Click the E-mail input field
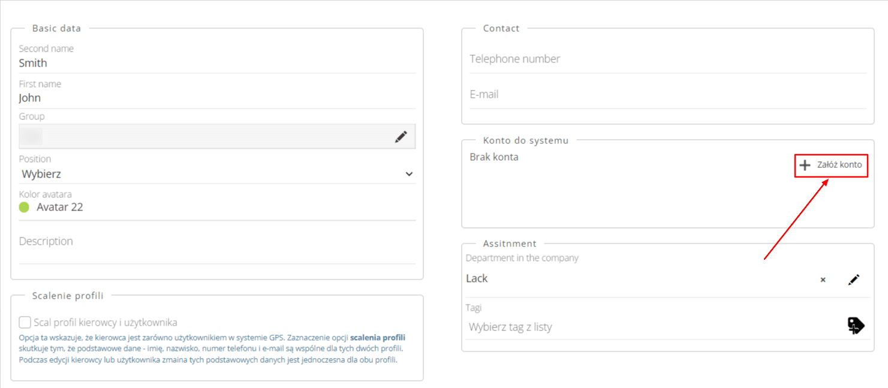 [668, 95]
